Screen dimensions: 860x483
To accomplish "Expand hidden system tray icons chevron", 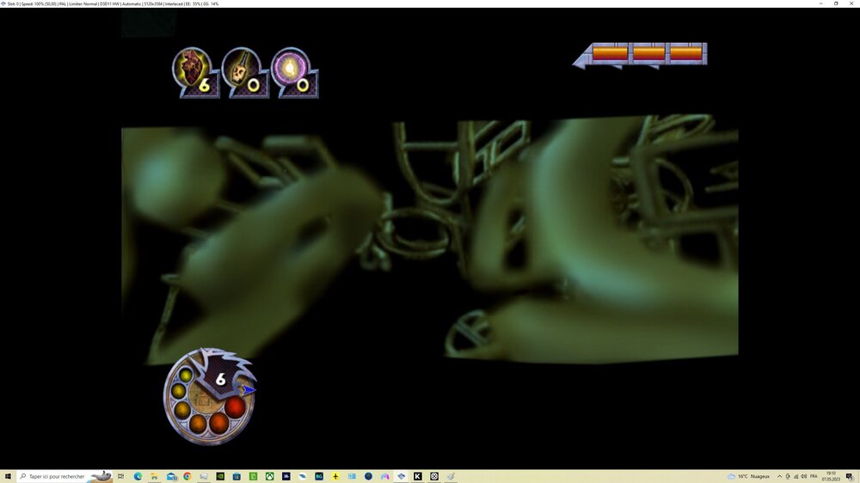I will (779, 476).
